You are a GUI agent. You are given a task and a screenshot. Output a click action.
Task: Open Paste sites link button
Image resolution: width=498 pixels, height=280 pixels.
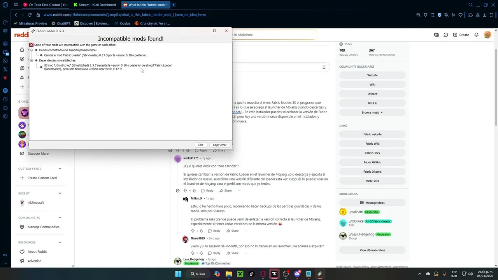point(372,181)
